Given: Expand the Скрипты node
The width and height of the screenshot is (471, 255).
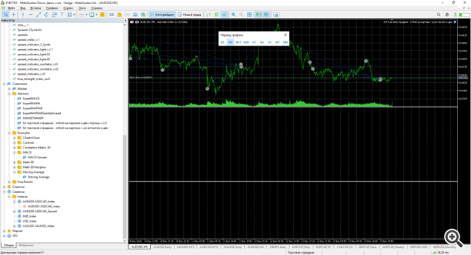Looking at the screenshot, I should tap(4, 187).
